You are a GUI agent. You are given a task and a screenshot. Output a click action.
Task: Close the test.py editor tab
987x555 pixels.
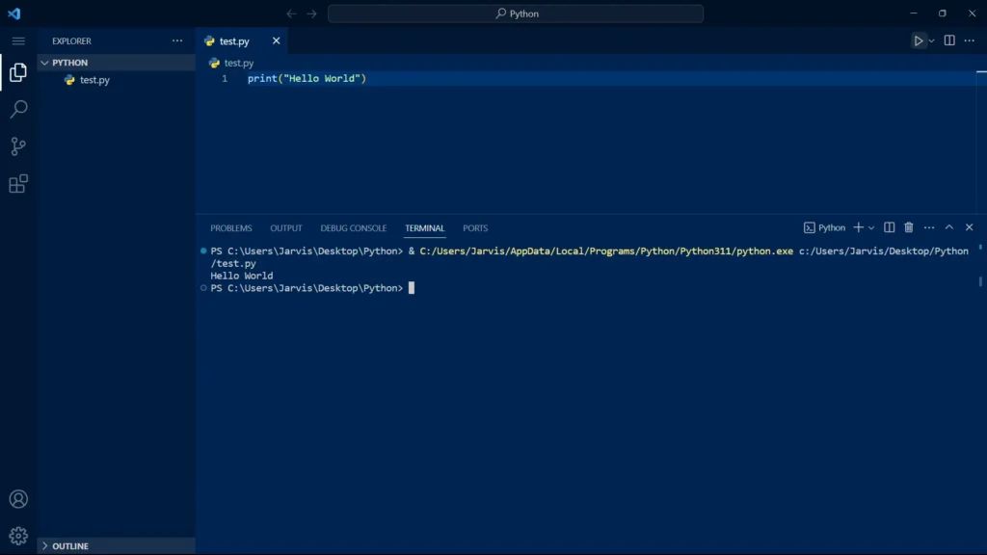(x=276, y=40)
